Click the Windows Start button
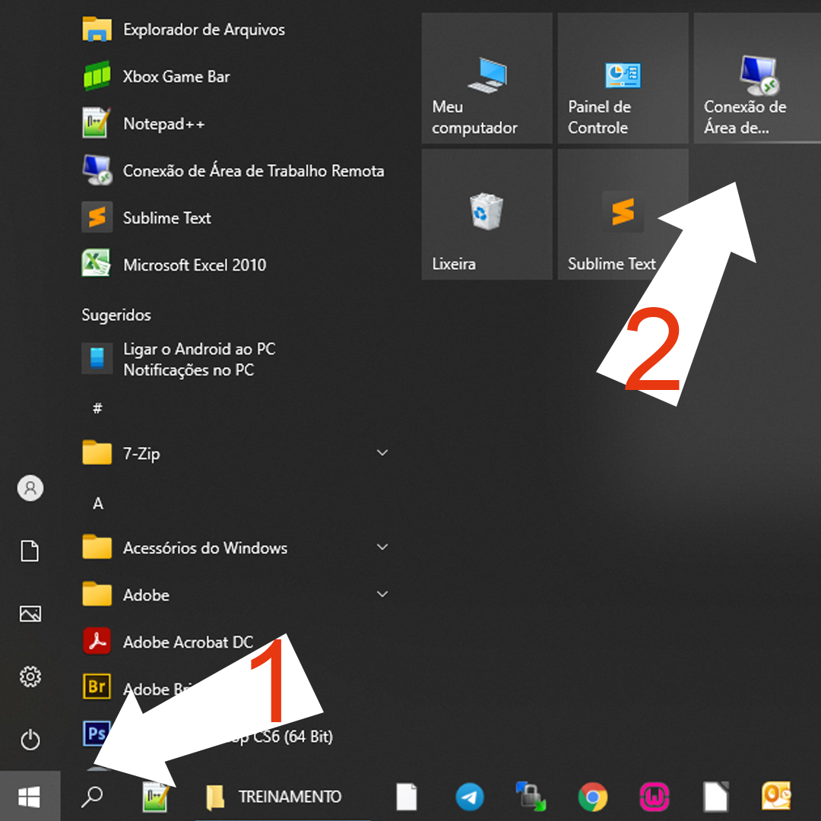Screen dimensions: 821x821 (30, 797)
